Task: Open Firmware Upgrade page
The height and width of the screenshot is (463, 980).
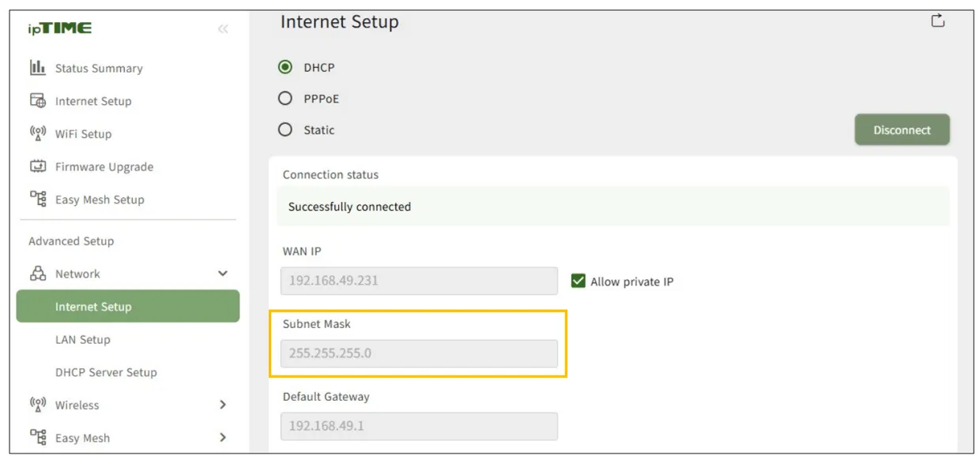Action: coord(104,167)
